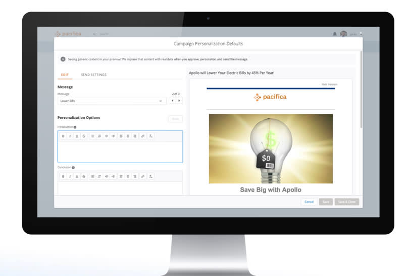Click the info icon beside Introduction label
The image size is (406, 276).
[75, 127]
